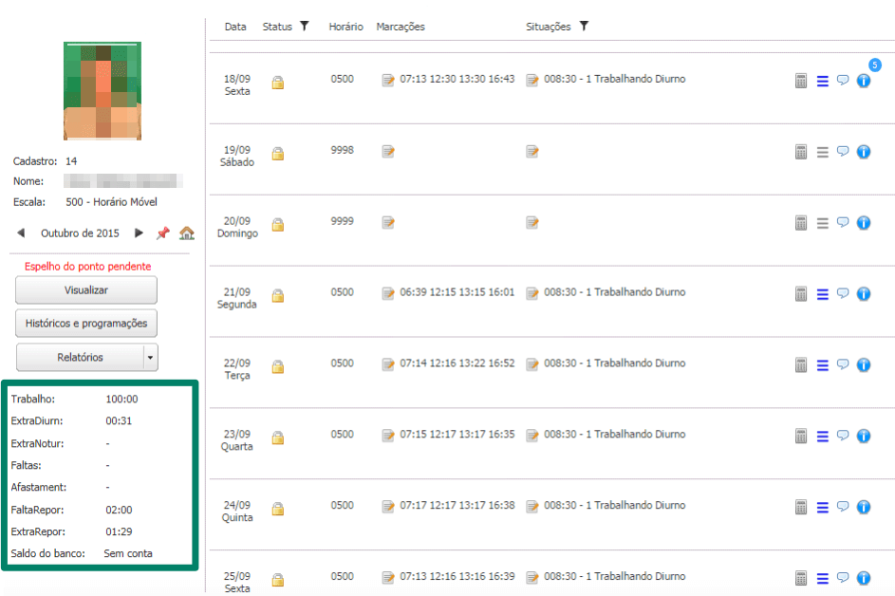
Task: Click the pin icon beside month
Action: tap(163, 233)
